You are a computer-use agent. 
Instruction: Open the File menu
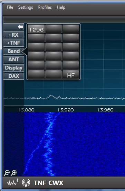coord(10,7)
